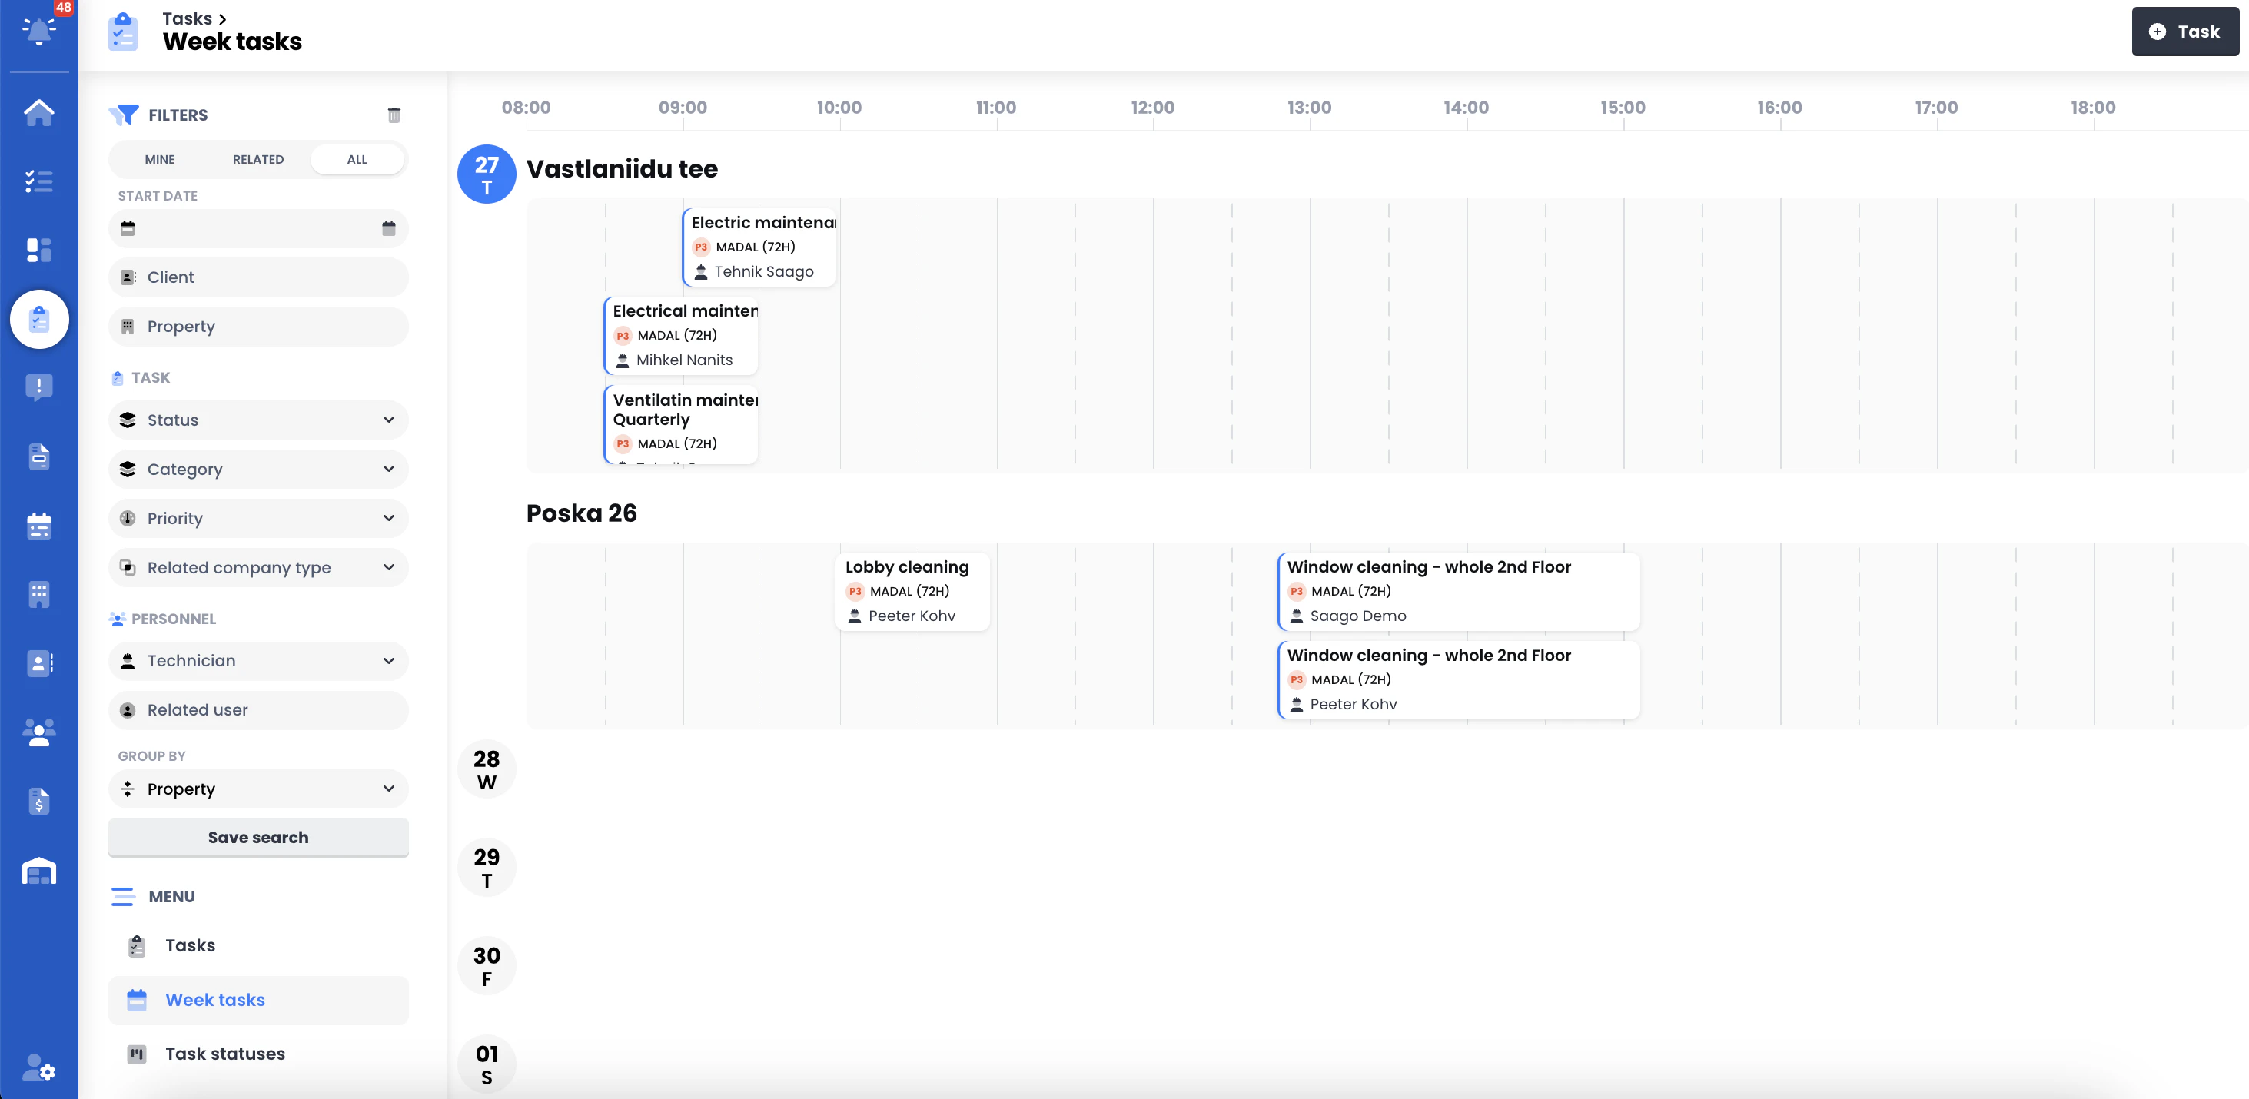Open the properties building icon in sidebar

[x=38, y=594]
